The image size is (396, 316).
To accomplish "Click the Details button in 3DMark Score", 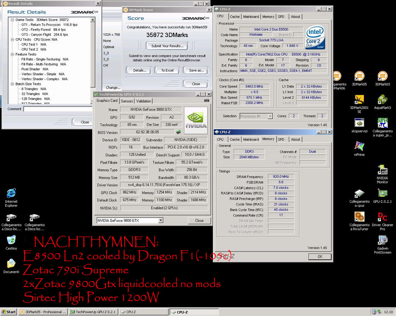I will 140,70.
